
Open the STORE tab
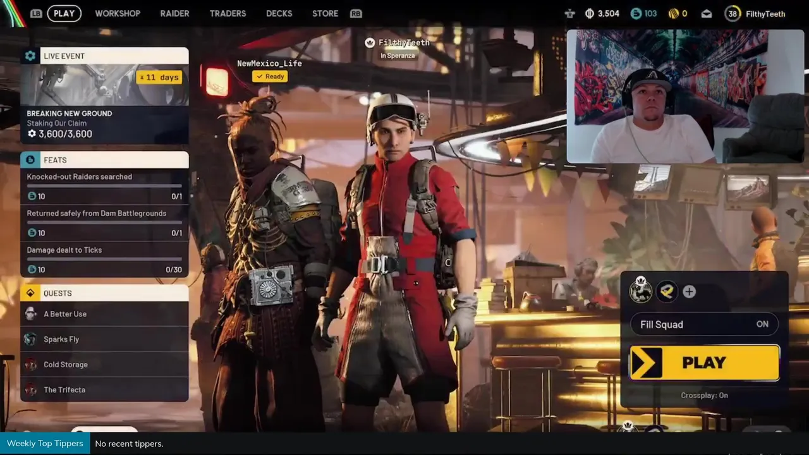(x=325, y=13)
